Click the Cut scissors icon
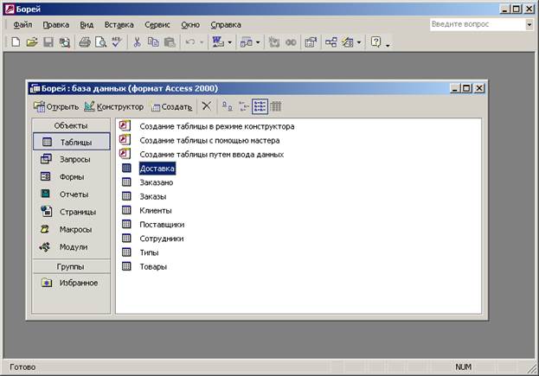Viewport: 539px width, 376px height. [137, 41]
